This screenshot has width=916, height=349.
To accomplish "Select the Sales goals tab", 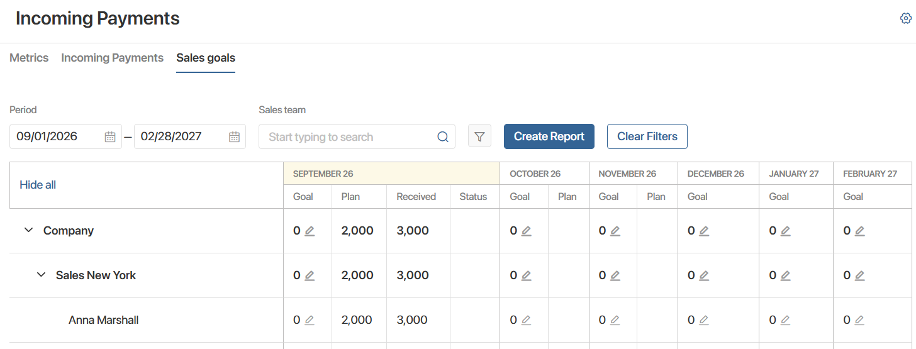I will (x=206, y=58).
